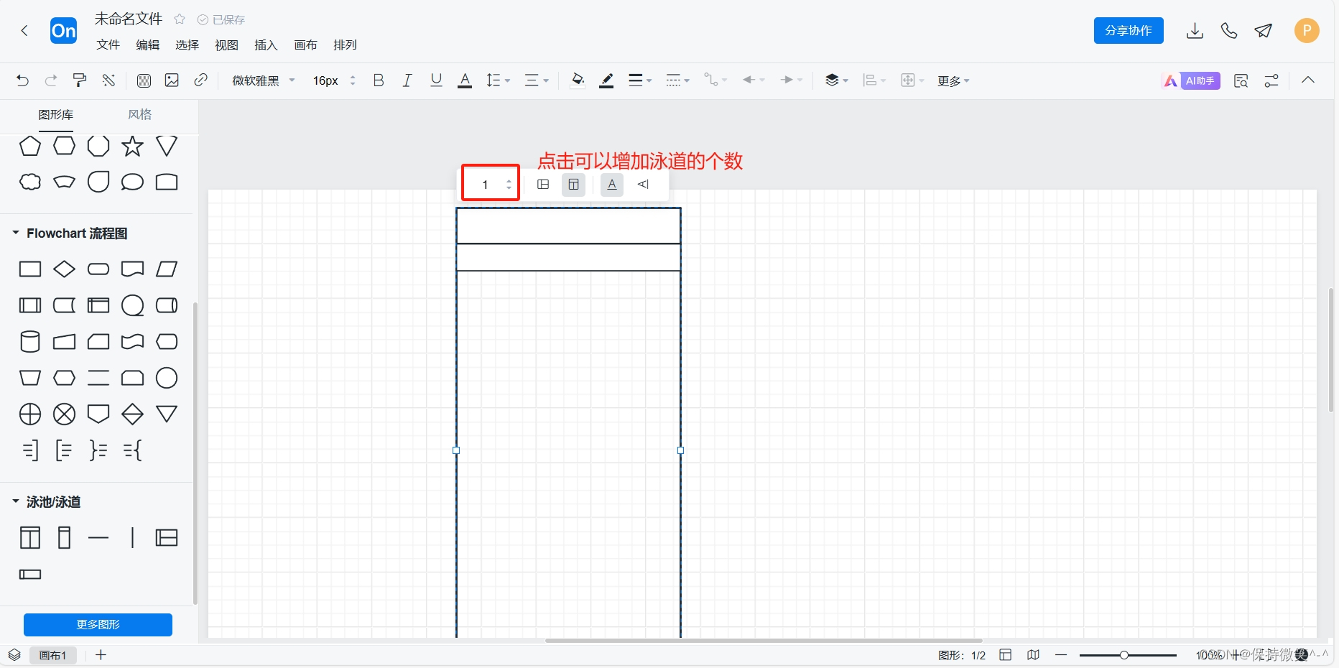The height and width of the screenshot is (668, 1339).
Task: Open the 微软雅黑 font dropdown
Action: [x=264, y=80]
